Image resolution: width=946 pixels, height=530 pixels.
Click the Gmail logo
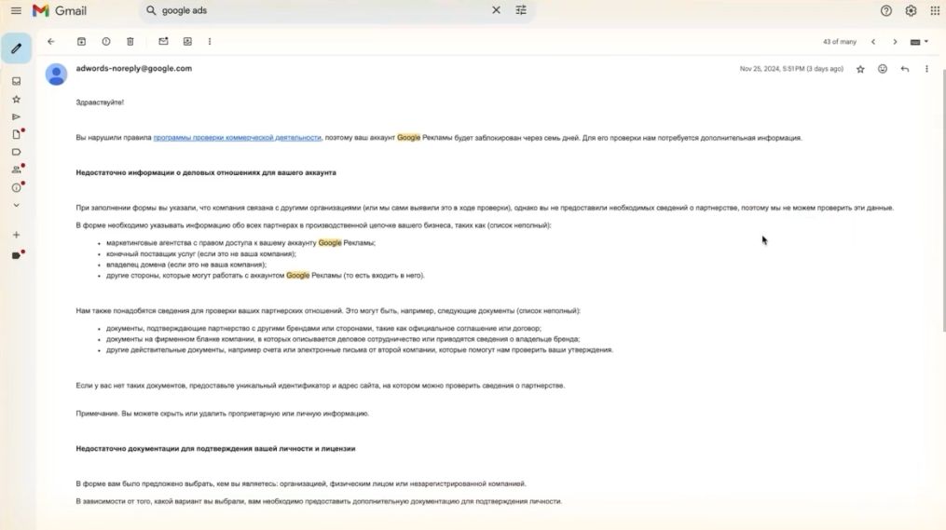tap(59, 11)
